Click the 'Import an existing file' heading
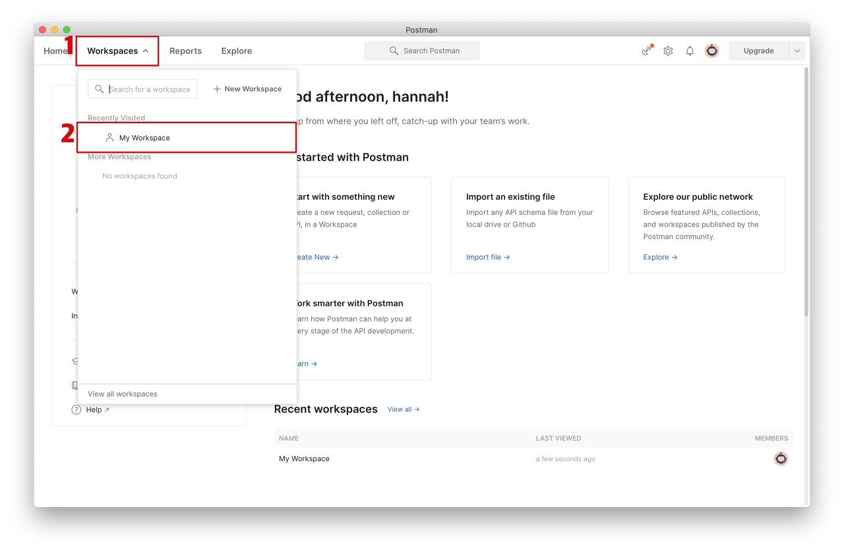Image resolution: width=844 pixels, height=552 pixels. (510, 196)
